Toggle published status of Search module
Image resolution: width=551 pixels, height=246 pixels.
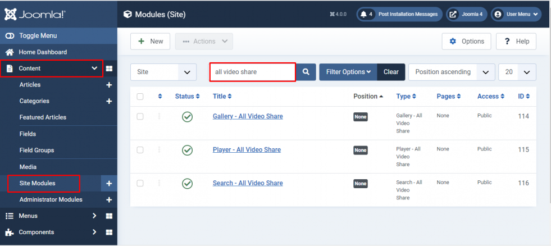tap(187, 184)
